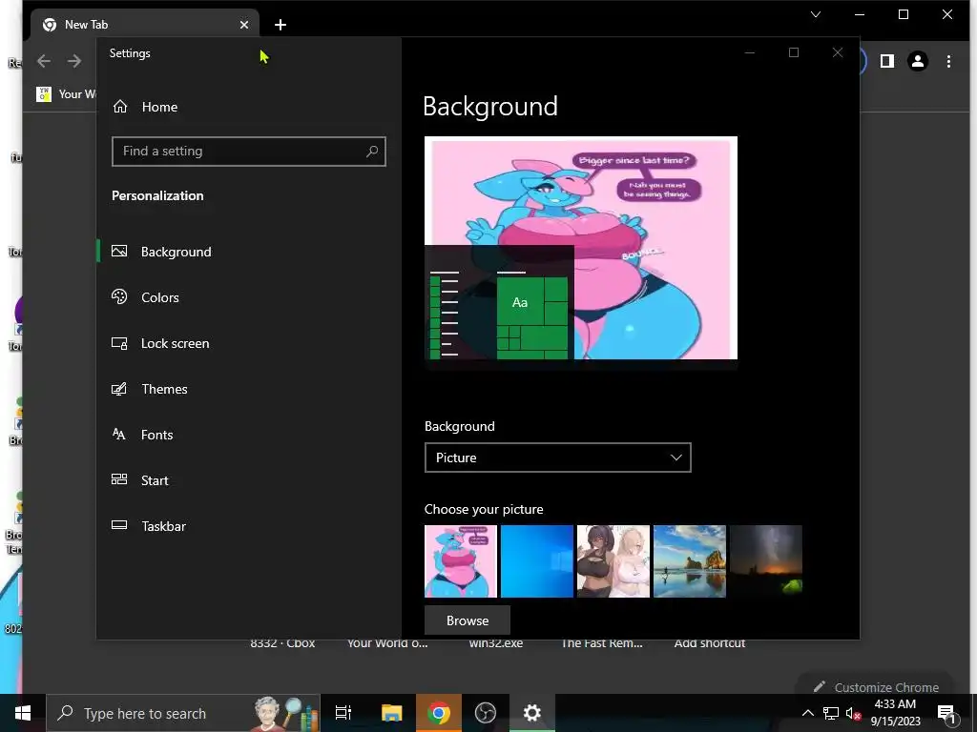Image resolution: width=977 pixels, height=732 pixels.
Task: Go to Lock screen settings
Action: tap(176, 343)
